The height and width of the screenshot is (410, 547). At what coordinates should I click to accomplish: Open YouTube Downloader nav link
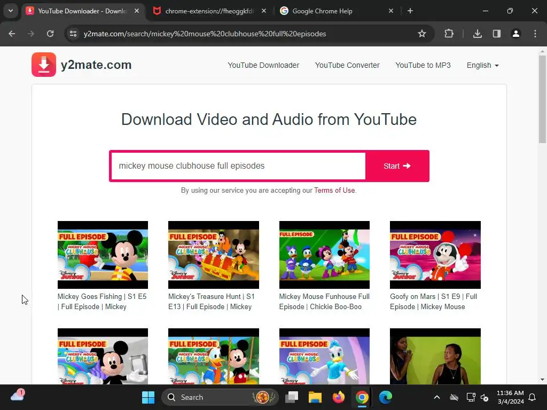[x=263, y=65]
